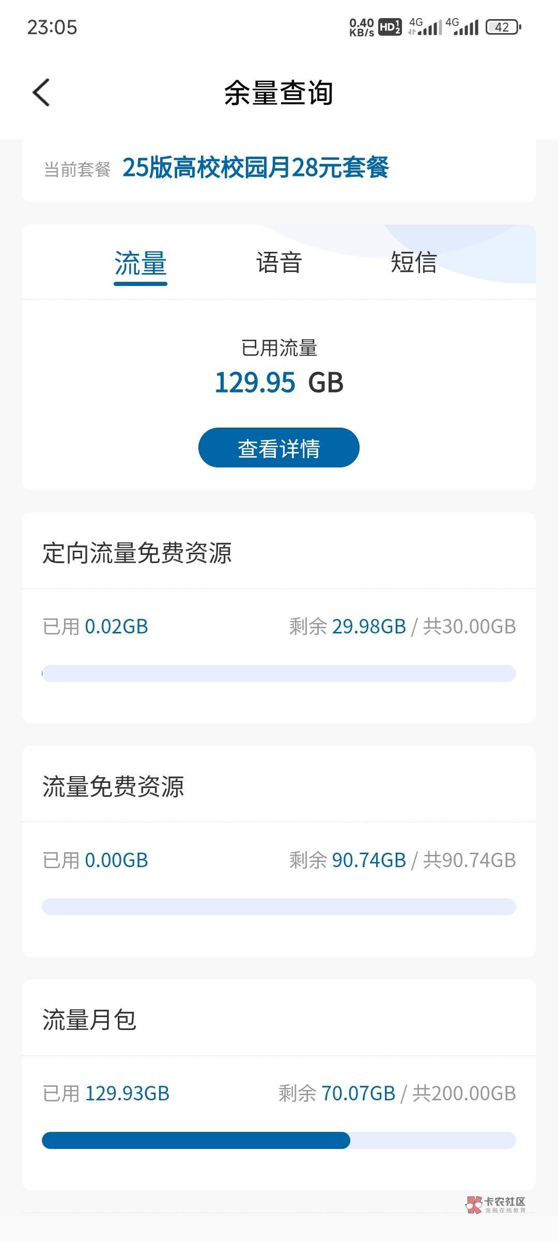This screenshot has height=1241, width=558.
Task: Tap the 流量月包 section header
Action: [89, 1020]
